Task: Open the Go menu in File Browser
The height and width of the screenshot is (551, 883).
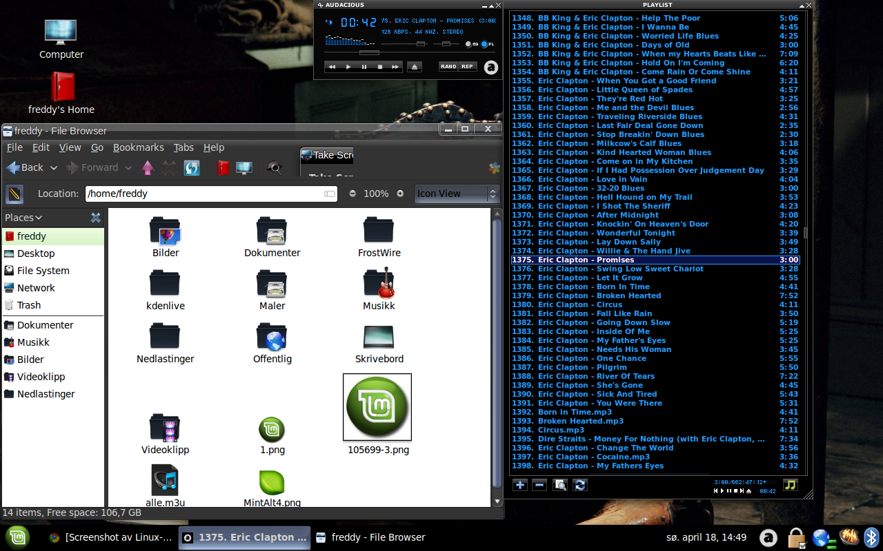Action: coord(97,147)
